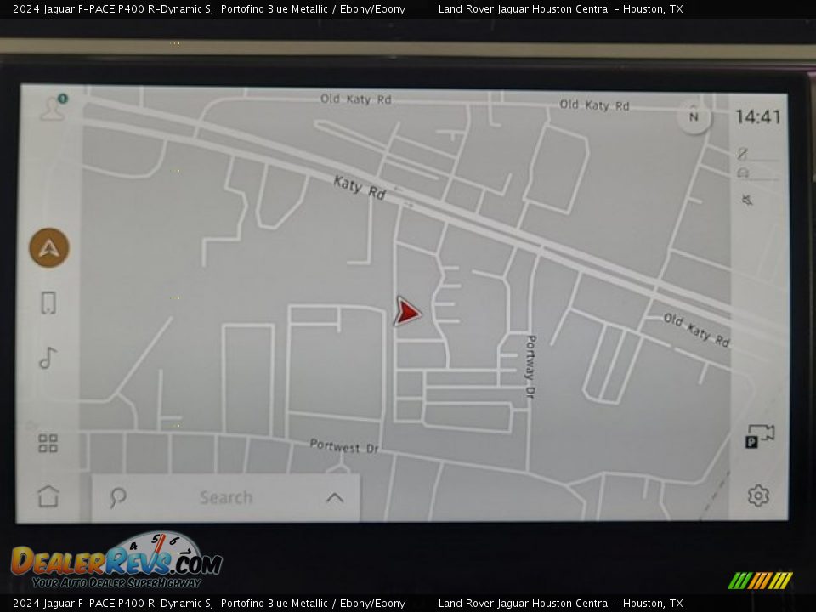The image size is (816, 612).
Task: Tap the muted speaker icon
Action: (747, 200)
